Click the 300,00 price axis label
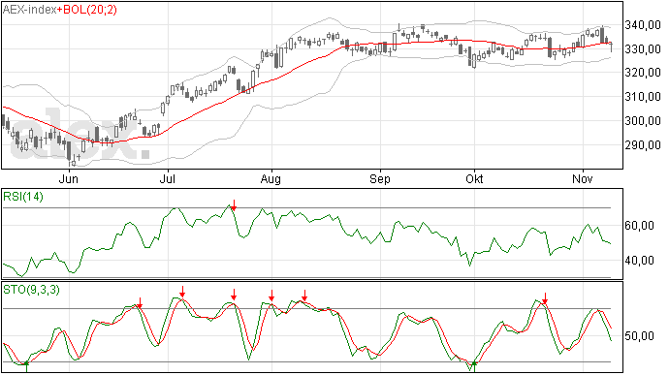Image resolution: width=669 pixels, height=375 pixels. (643, 121)
